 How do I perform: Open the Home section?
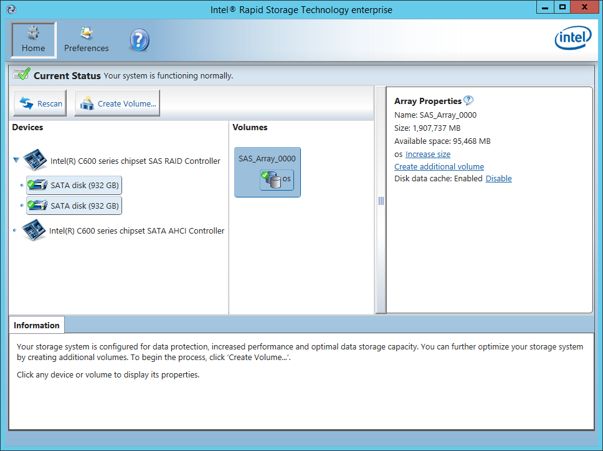pos(34,40)
